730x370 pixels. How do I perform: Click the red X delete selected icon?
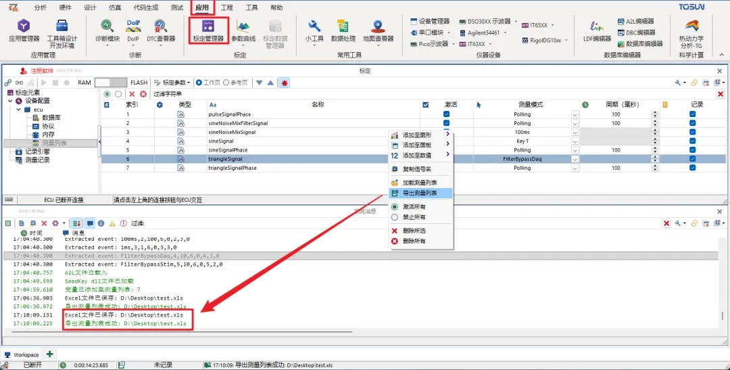[x=132, y=94]
